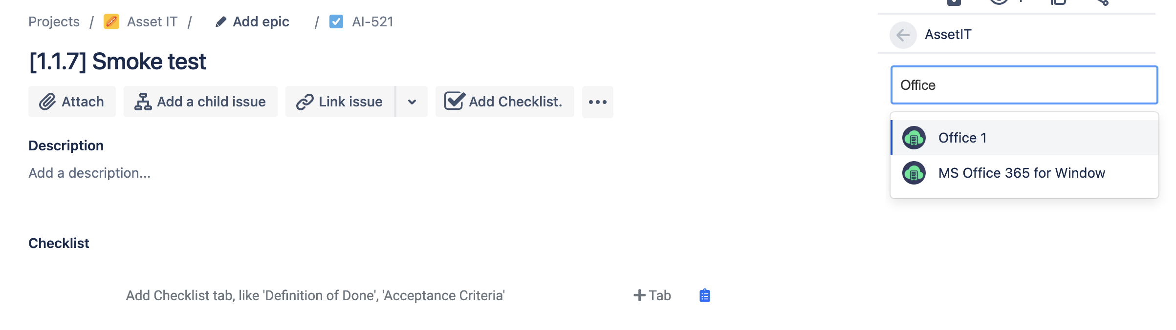Screen dimensions: 1176x330
Task: Focus the asset search box containing Office
Action: point(1024,85)
